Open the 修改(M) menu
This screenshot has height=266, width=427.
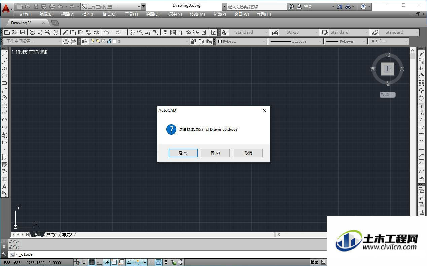point(198,14)
